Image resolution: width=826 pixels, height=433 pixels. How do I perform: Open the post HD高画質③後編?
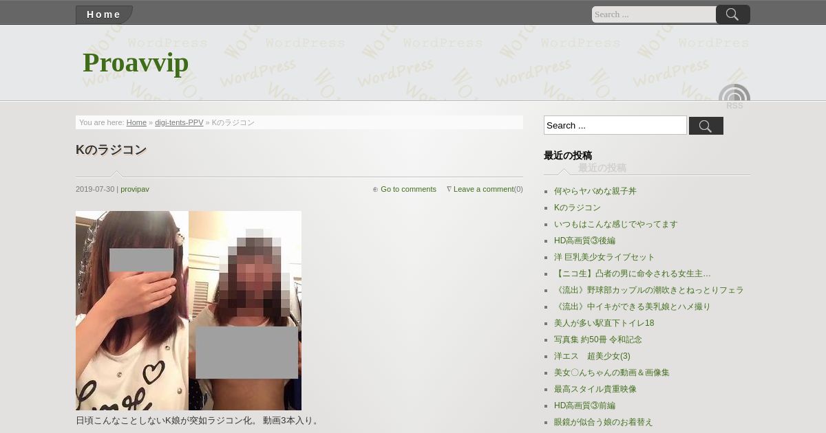coord(584,241)
